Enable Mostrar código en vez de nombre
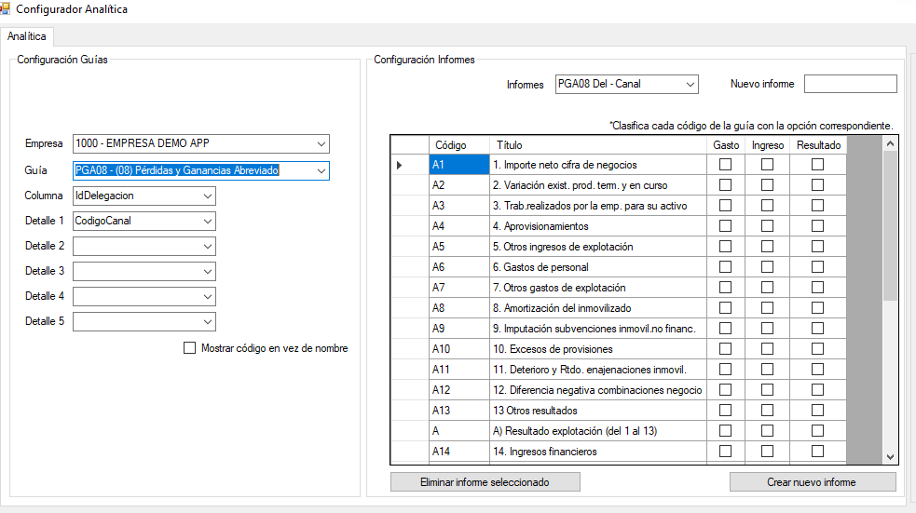The height and width of the screenshot is (513, 916). (x=189, y=348)
